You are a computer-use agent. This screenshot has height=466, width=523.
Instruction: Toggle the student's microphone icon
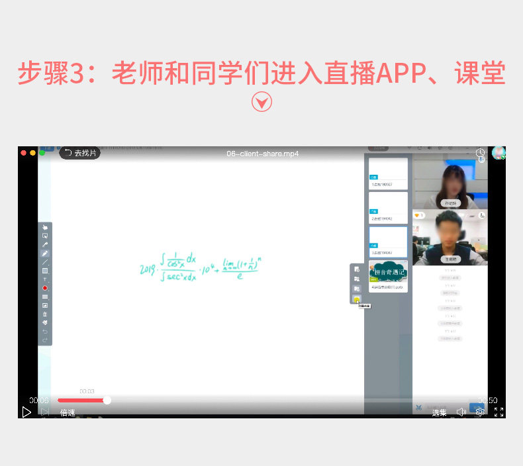[482, 216]
